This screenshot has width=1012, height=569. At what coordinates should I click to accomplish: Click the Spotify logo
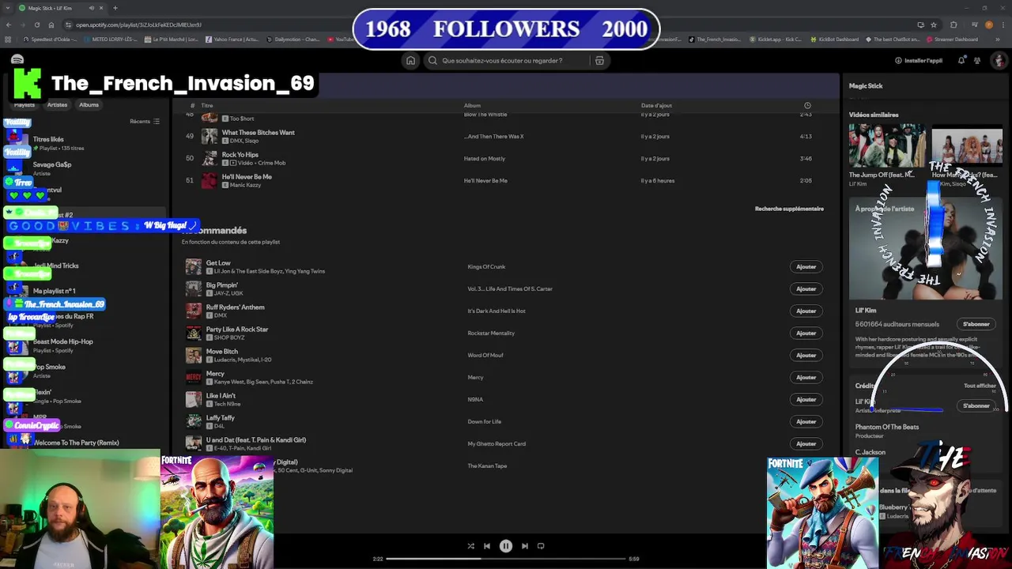(17, 60)
